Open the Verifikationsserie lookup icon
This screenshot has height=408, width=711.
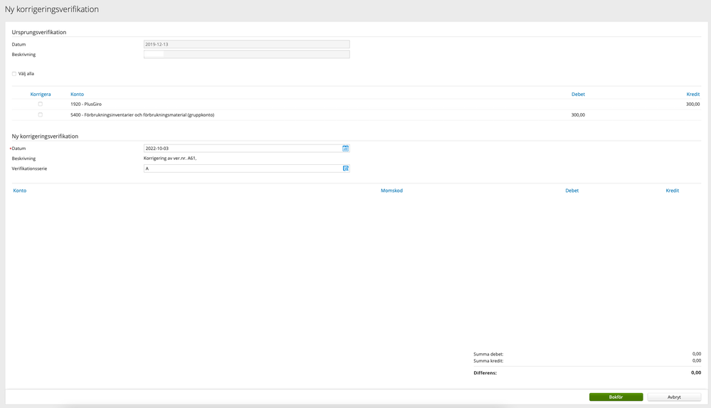[x=346, y=168]
